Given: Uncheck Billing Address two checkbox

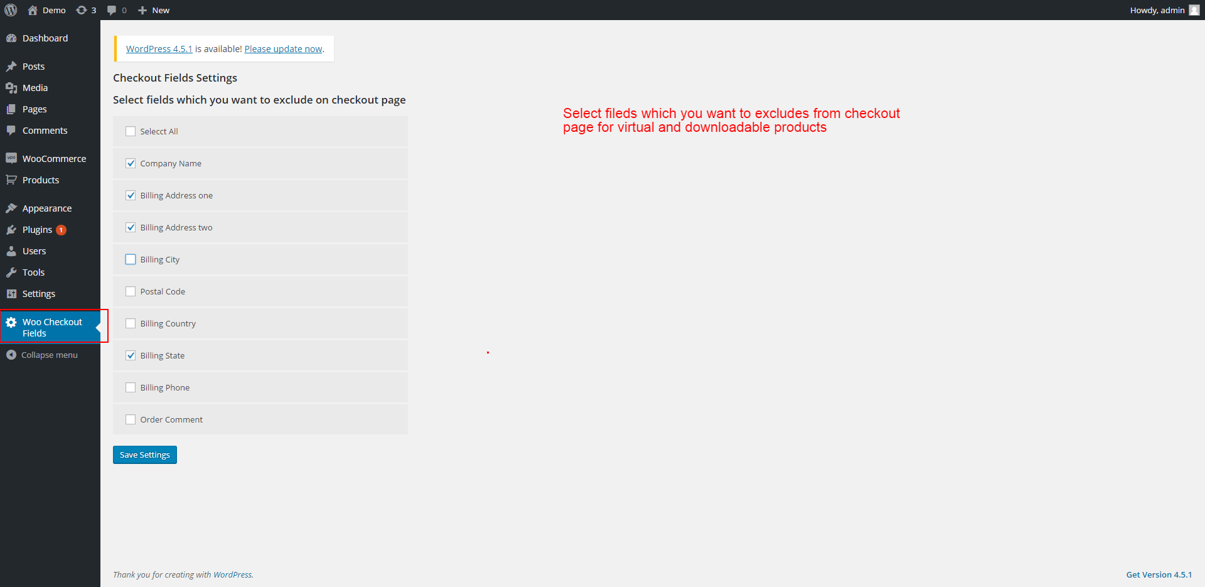Looking at the screenshot, I should 131,227.
